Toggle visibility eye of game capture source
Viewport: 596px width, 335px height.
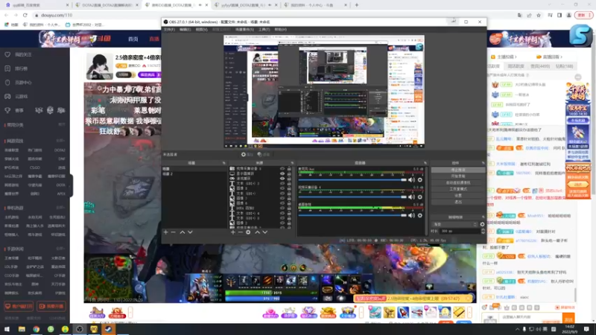(x=282, y=179)
